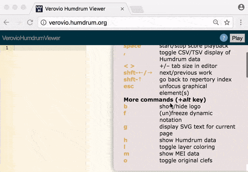Click 'next/previous work' description
This screenshot has height=172, width=248.
(186, 73)
